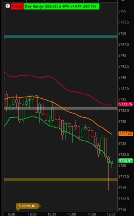Click the 12:00 time axis label
Viewport: 134px width, 216px height.
coord(111,214)
